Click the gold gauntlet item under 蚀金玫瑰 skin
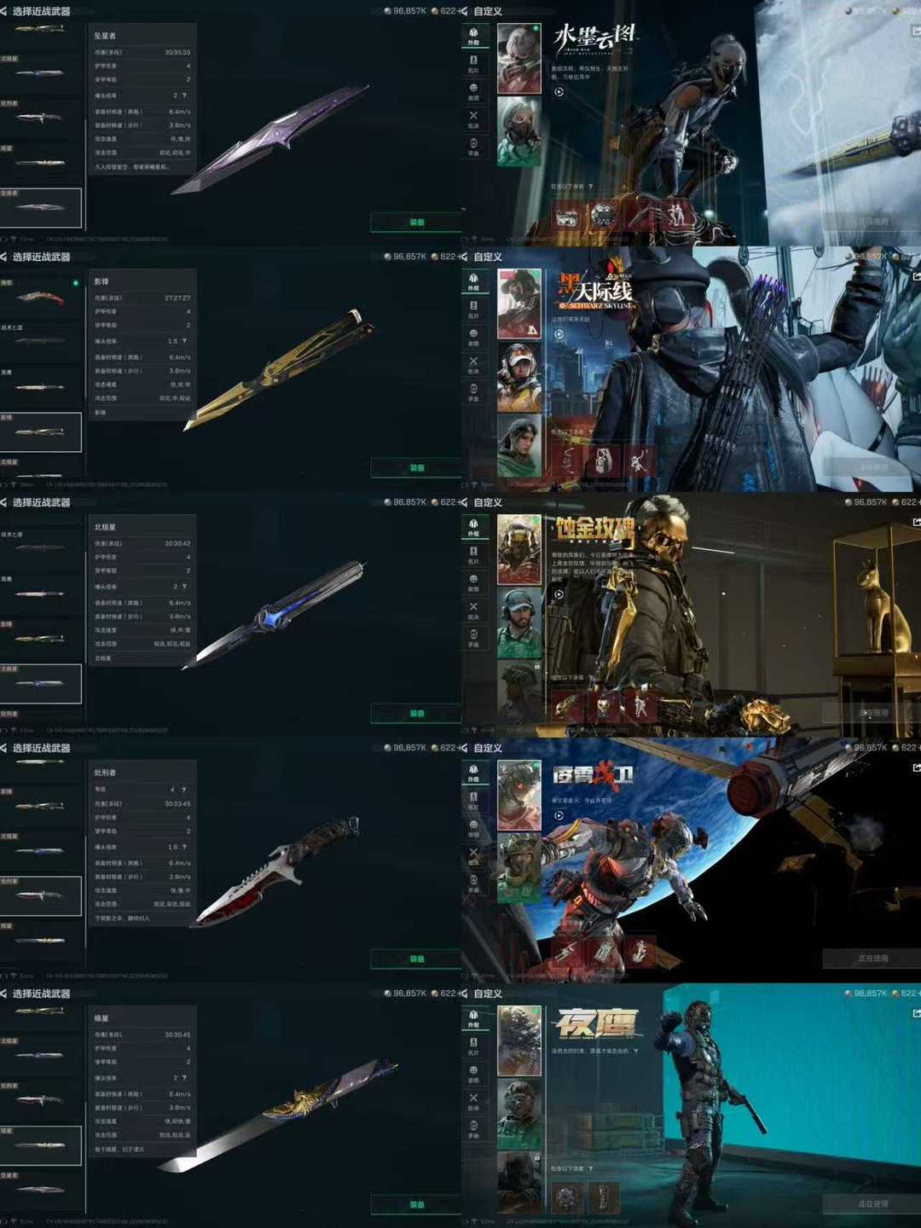 tap(566, 707)
